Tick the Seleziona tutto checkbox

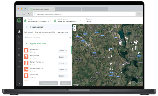point(70,32)
